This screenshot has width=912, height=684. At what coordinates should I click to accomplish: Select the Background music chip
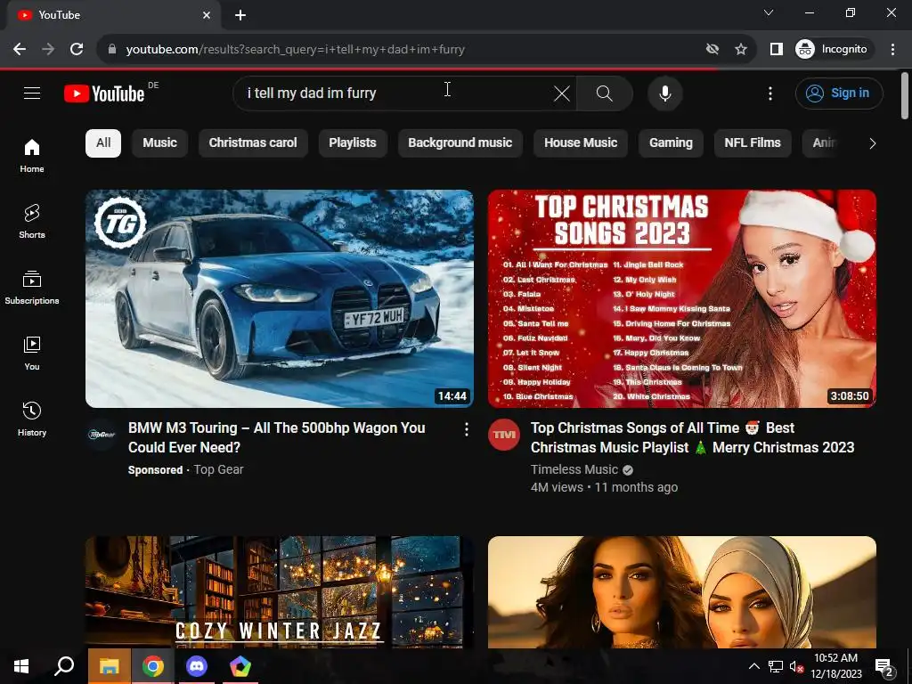(x=460, y=143)
